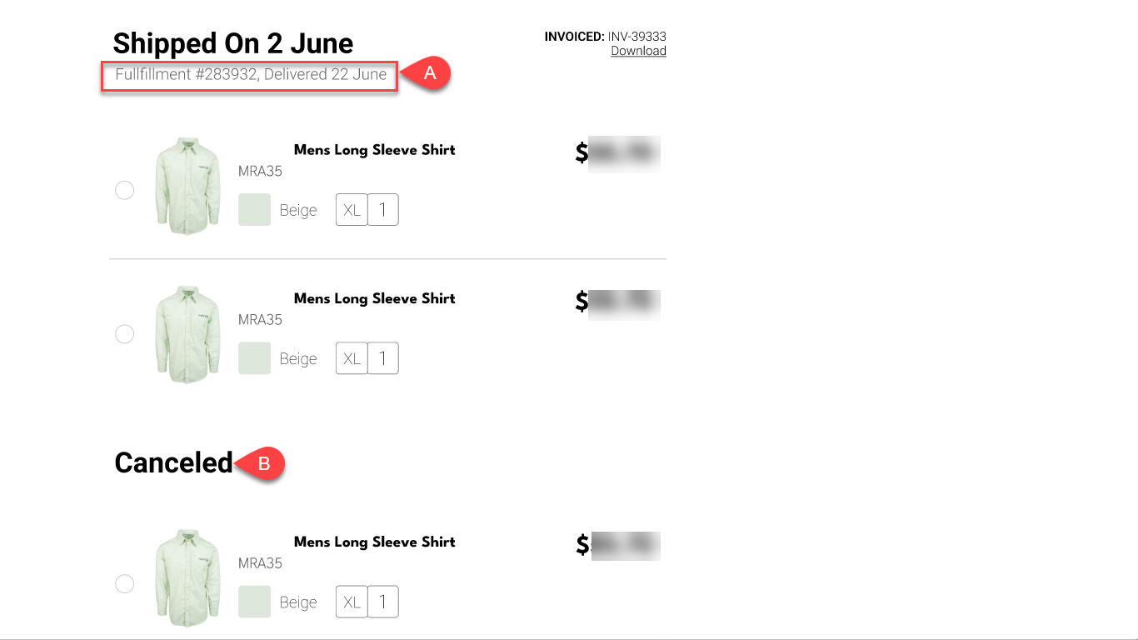This screenshot has height=640, width=1138.
Task: Click red annotation marker B
Action: point(263,464)
